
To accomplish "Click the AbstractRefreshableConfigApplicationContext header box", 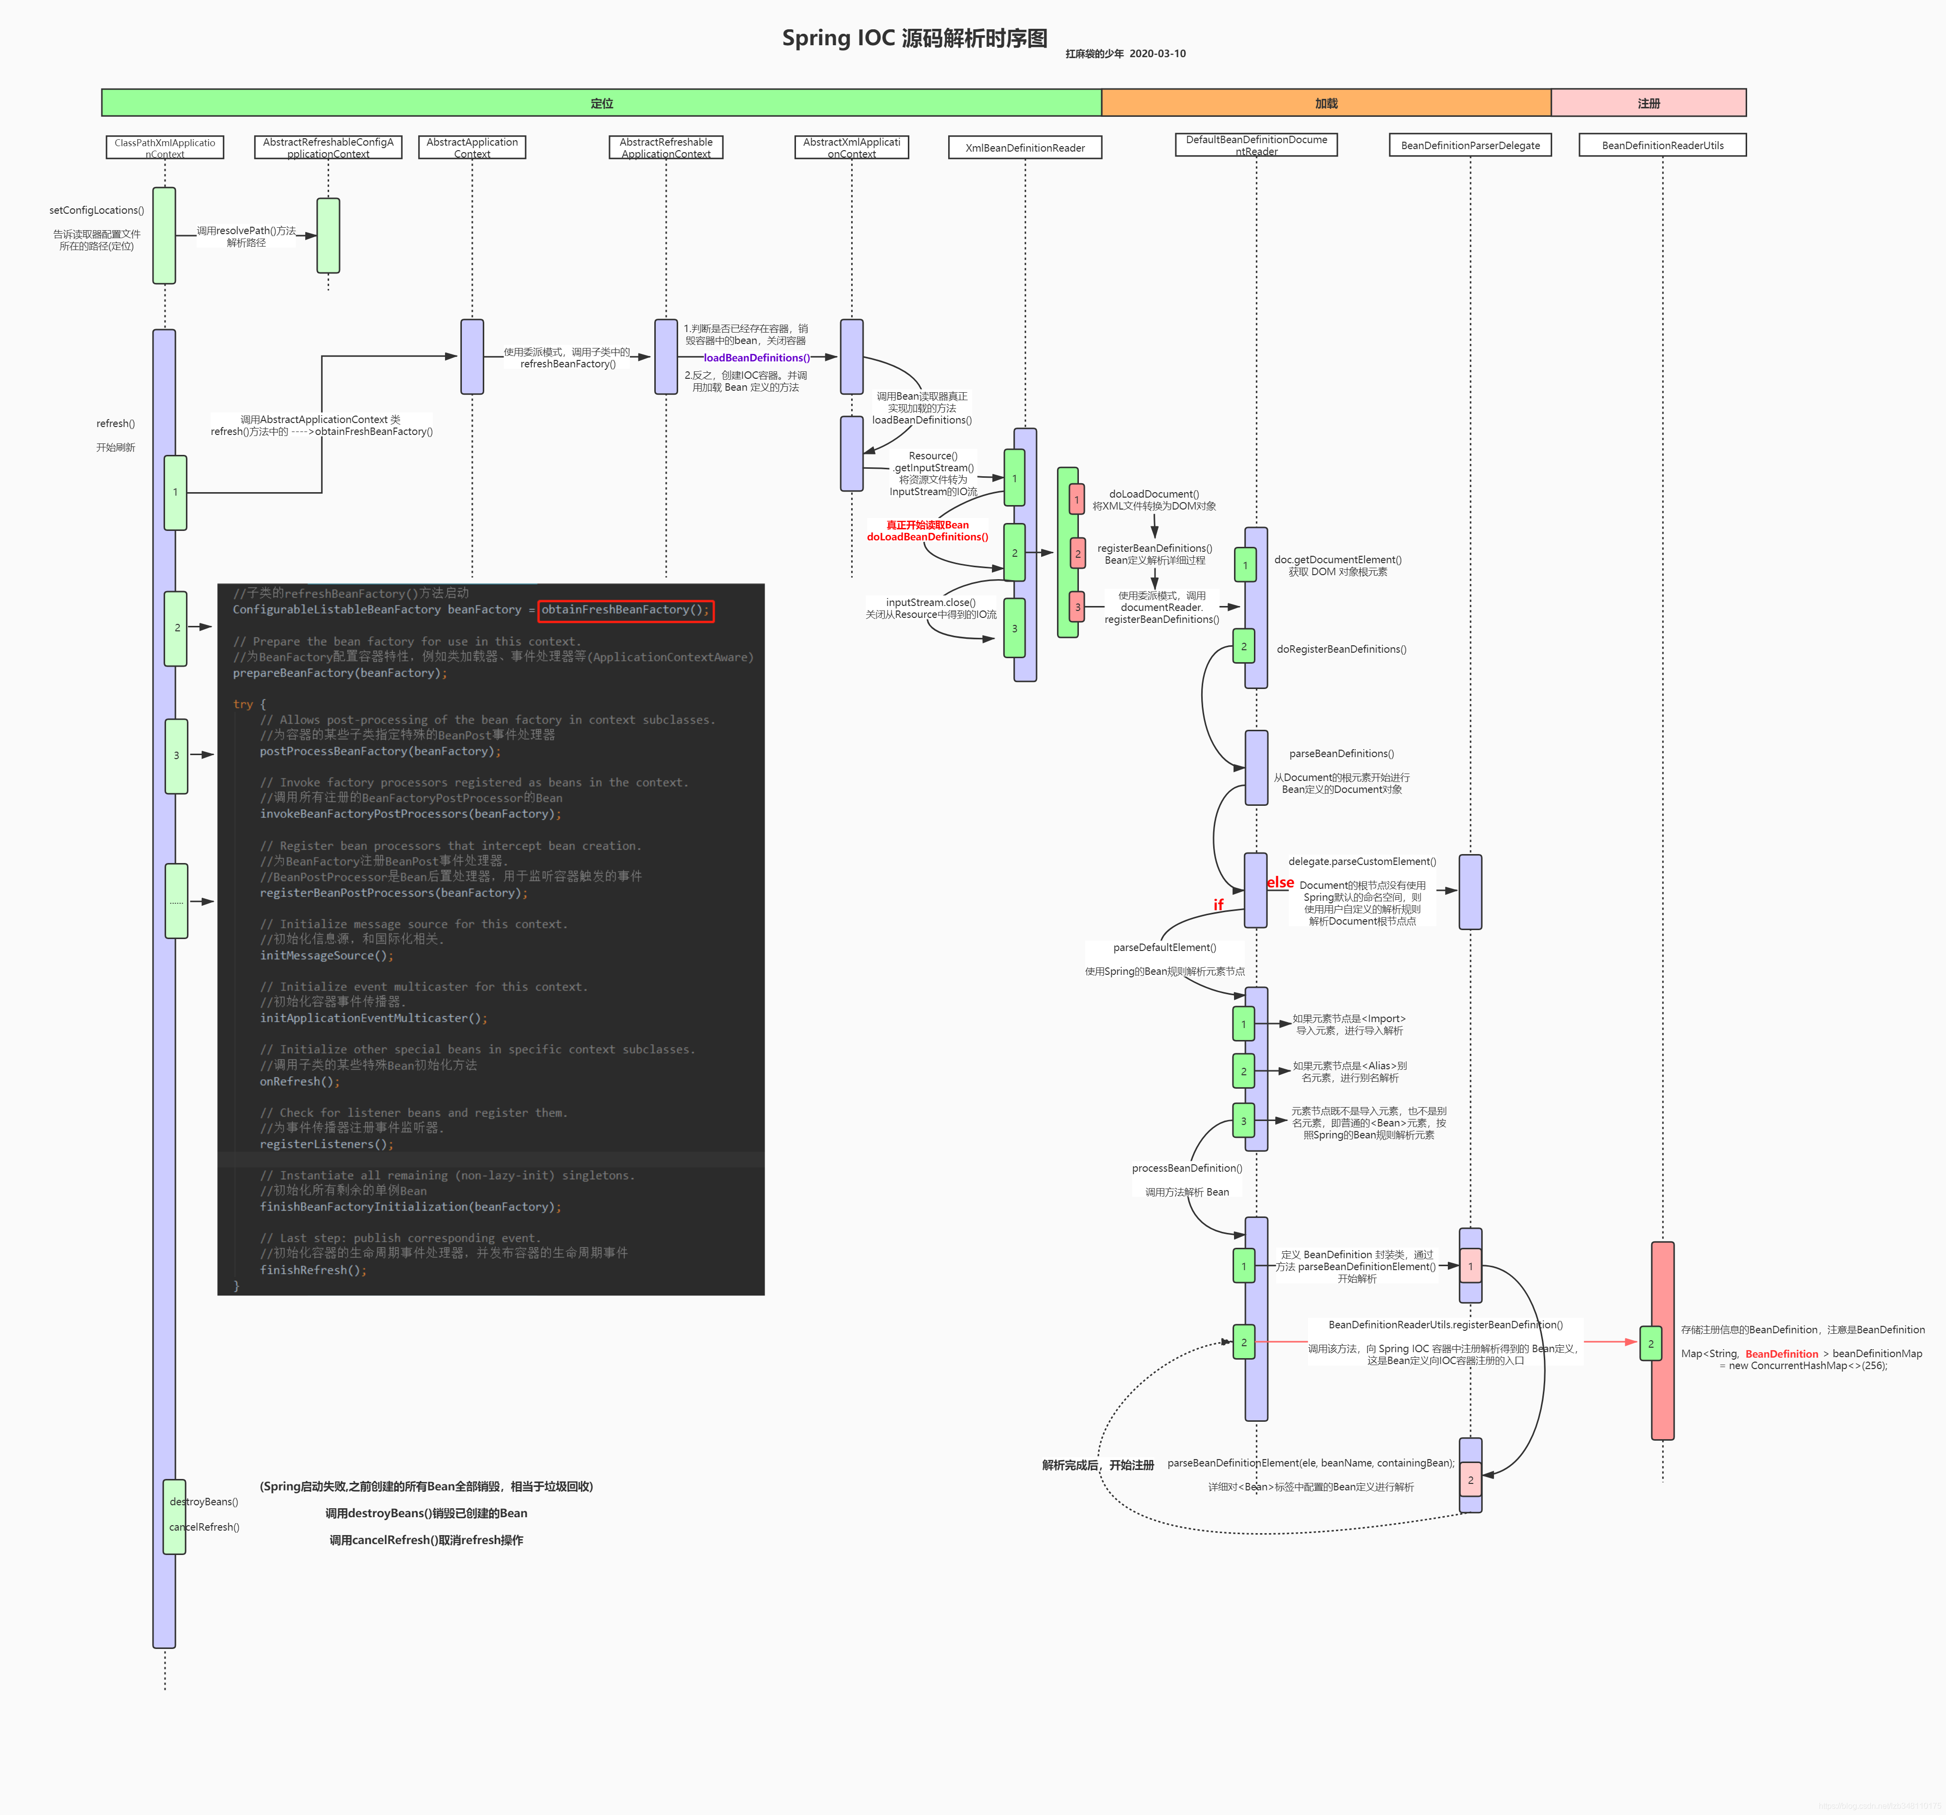I will (328, 148).
